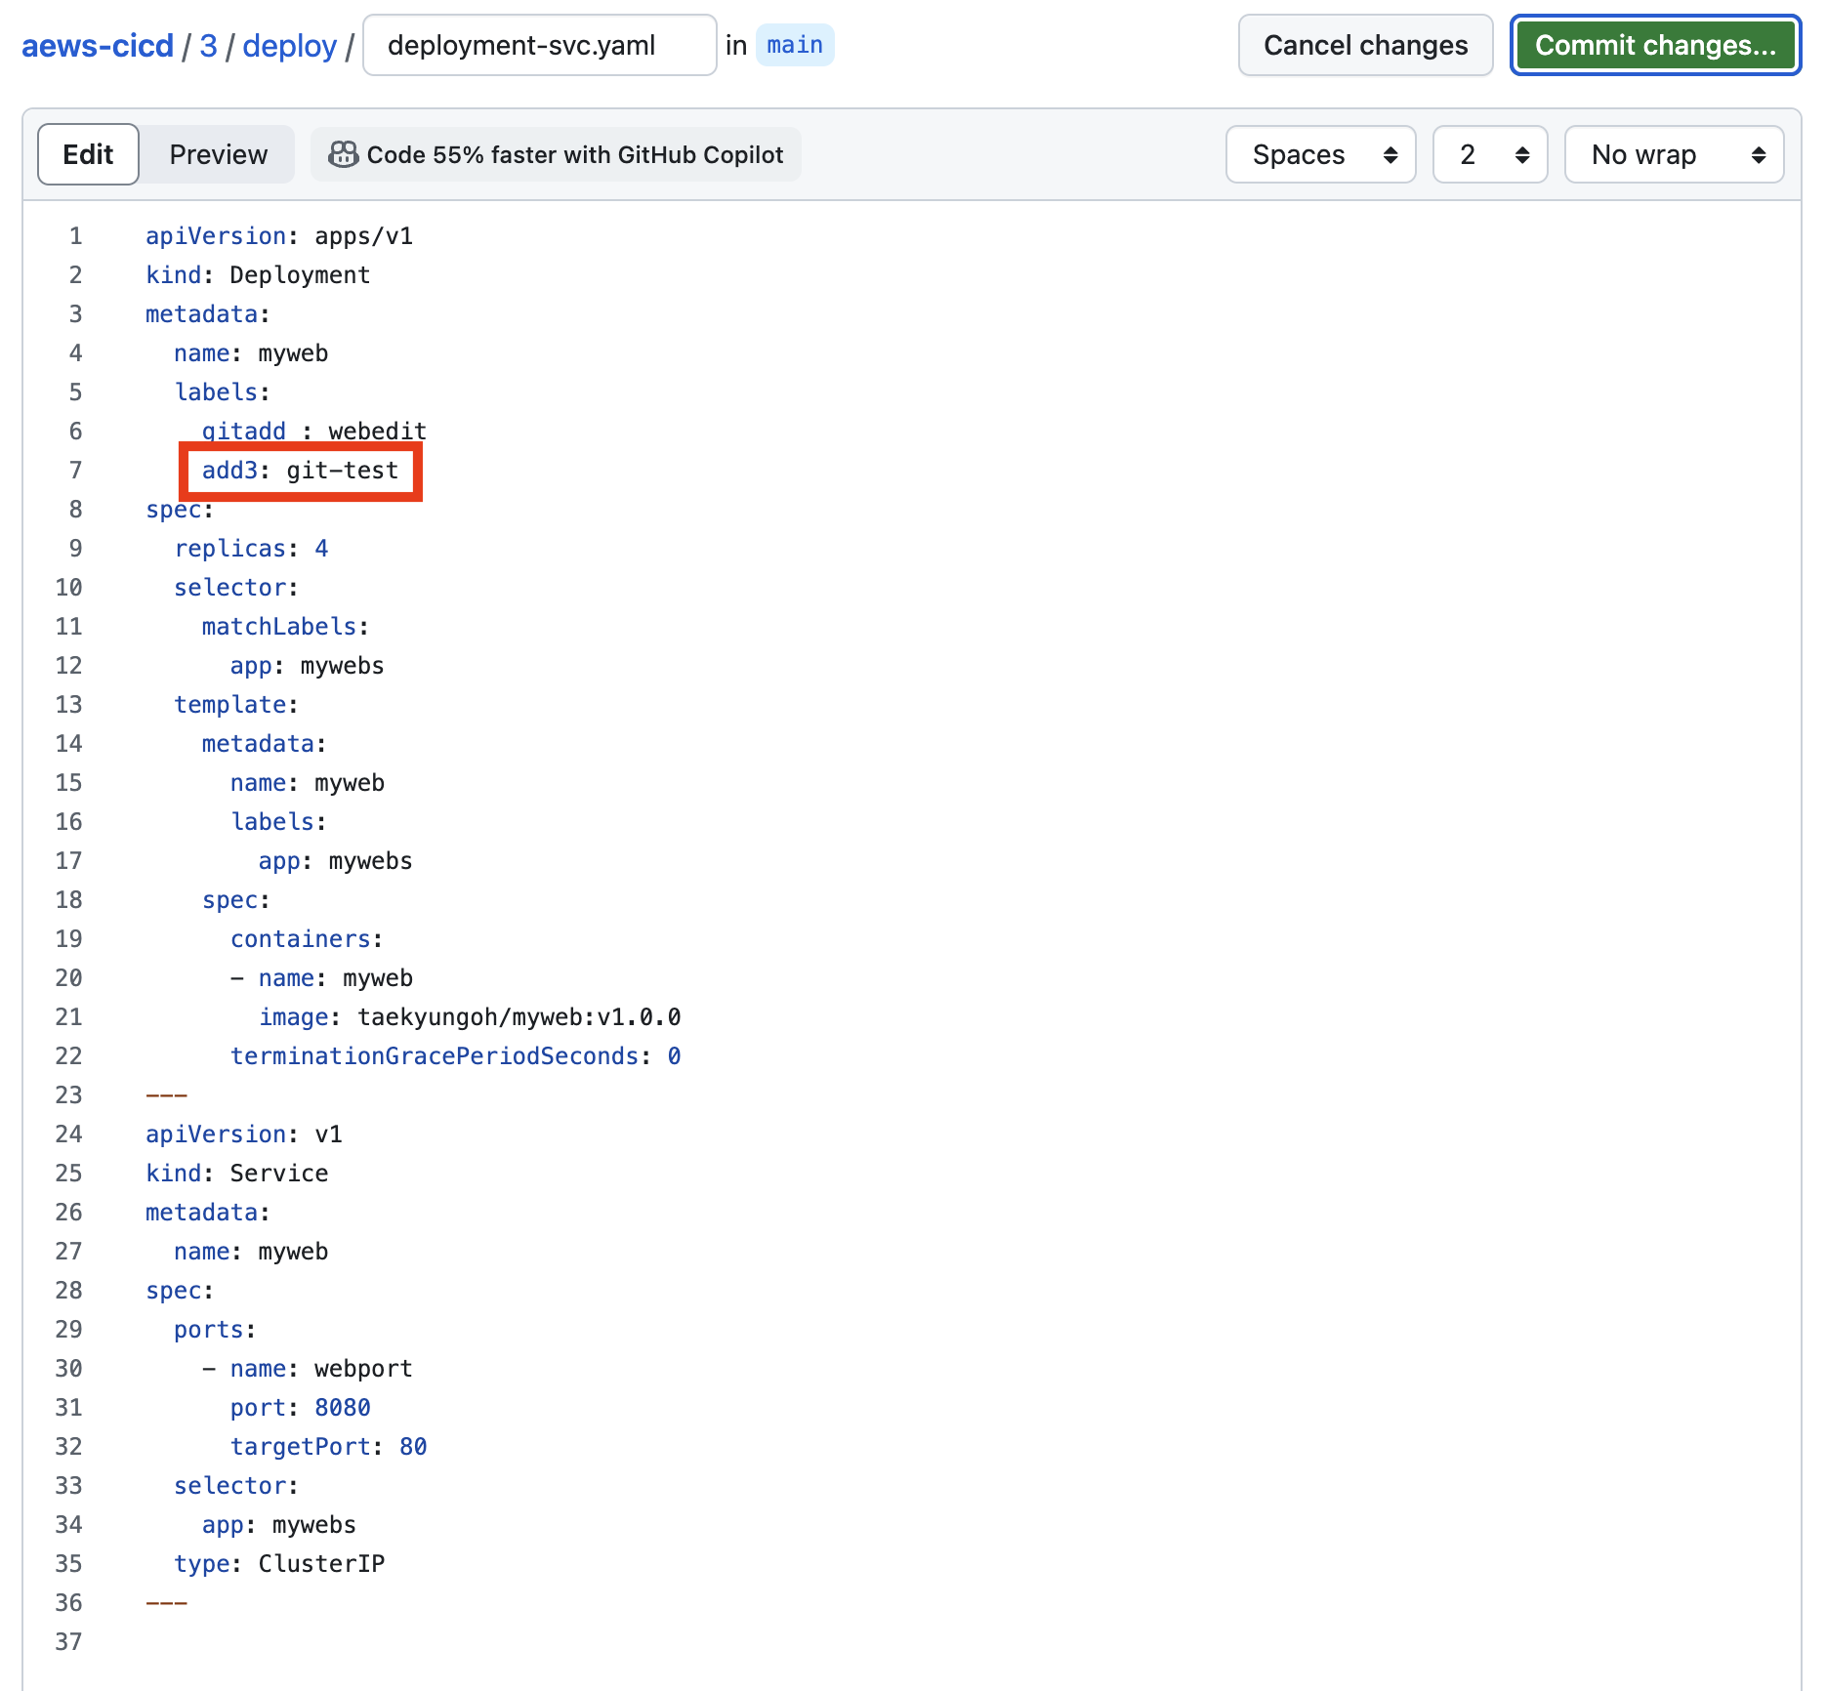
Task: Click the line port: 8080
Action: (301, 1408)
